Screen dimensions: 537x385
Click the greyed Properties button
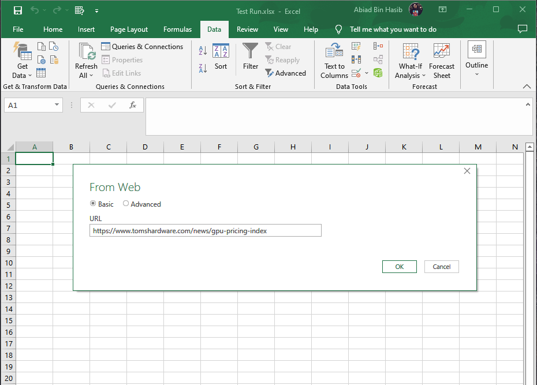point(122,60)
